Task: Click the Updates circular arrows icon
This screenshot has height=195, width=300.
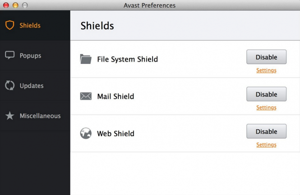Action: pos(9,86)
